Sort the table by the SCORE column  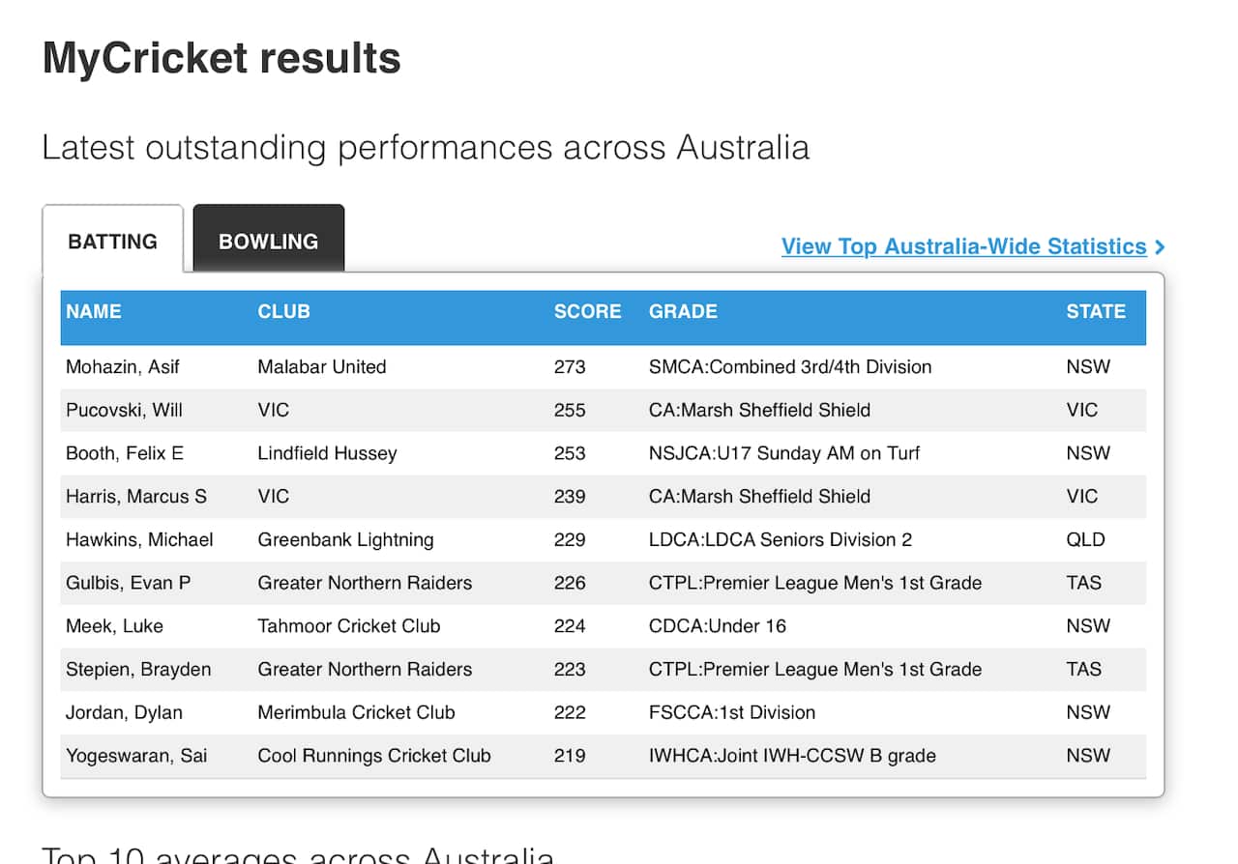coord(587,311)
